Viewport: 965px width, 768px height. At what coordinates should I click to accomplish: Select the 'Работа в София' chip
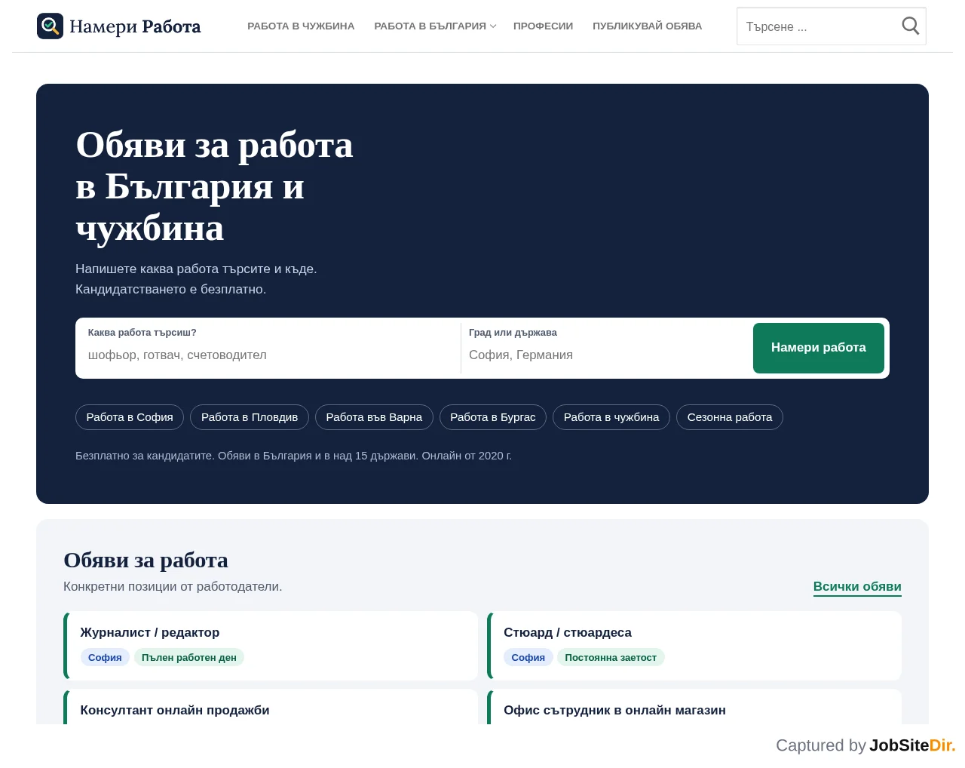click(x=130, y=417)
